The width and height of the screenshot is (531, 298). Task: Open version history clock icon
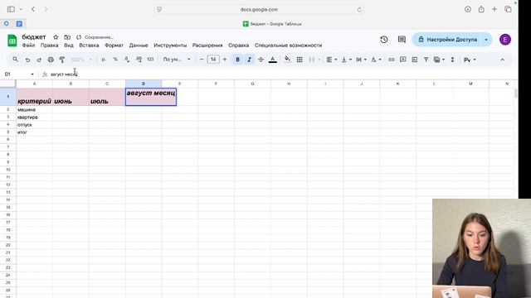tap(383, 40)
